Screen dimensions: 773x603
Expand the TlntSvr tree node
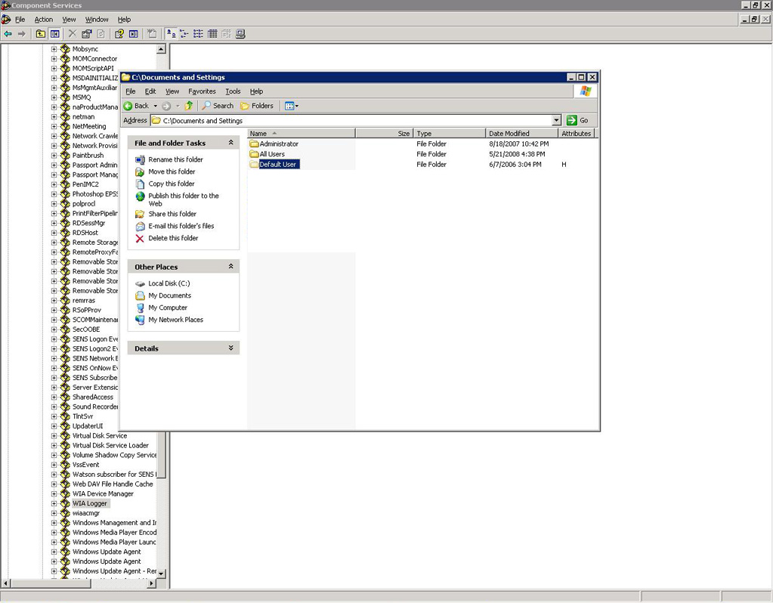[x=54, y=416]
